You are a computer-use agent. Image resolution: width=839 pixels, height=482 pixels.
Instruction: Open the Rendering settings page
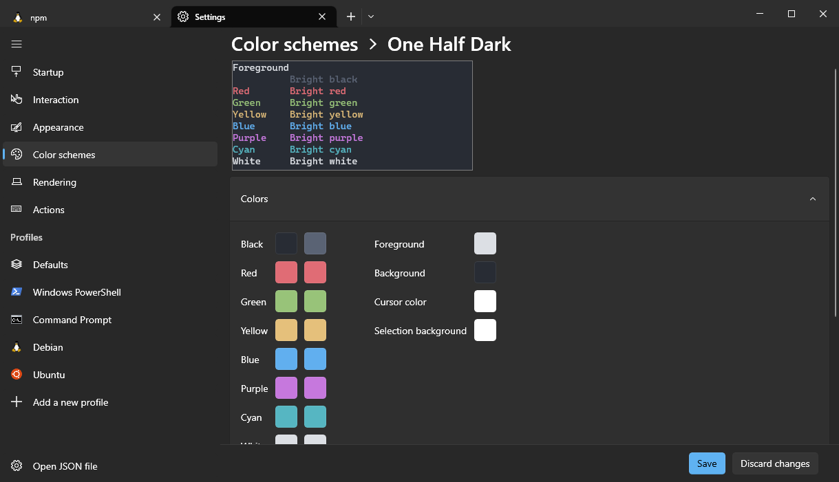tap(54, 182)
